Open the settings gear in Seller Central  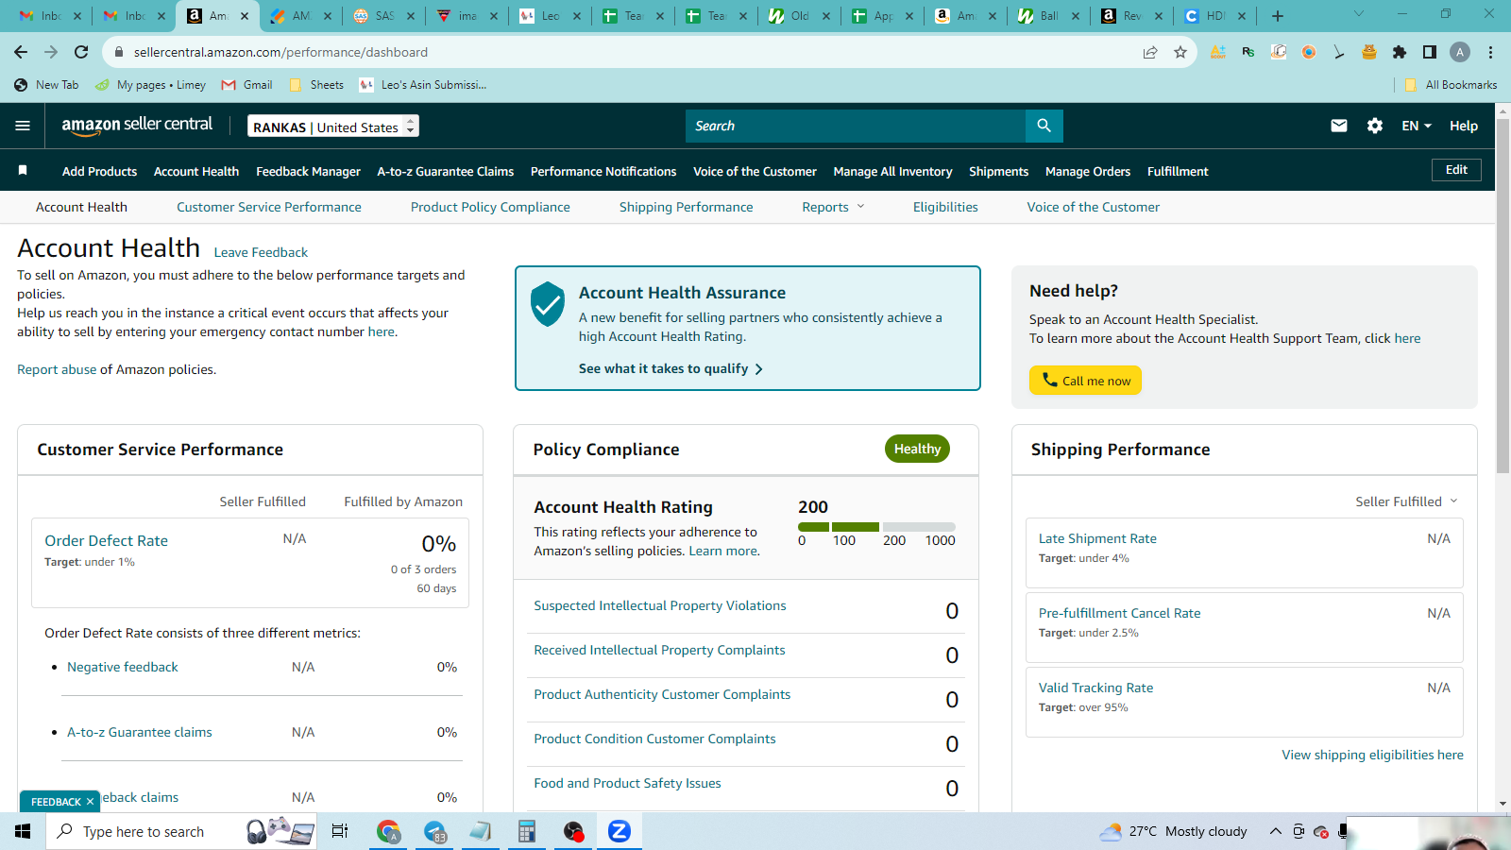coord(1375,126)
